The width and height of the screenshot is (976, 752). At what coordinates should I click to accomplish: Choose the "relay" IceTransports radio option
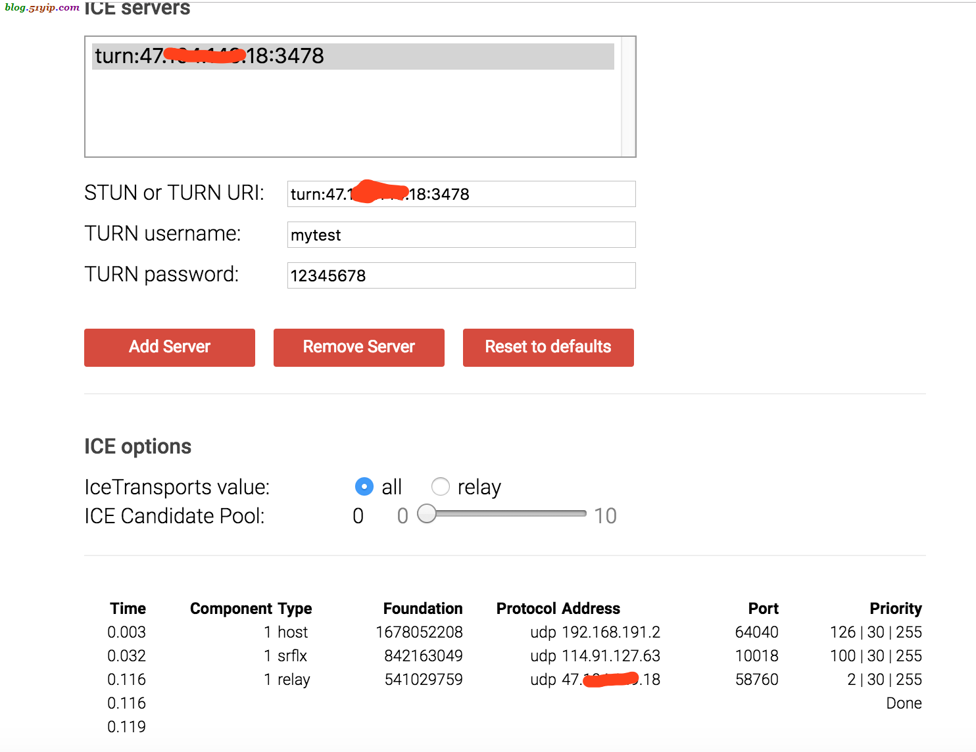(x=440, y=486)
